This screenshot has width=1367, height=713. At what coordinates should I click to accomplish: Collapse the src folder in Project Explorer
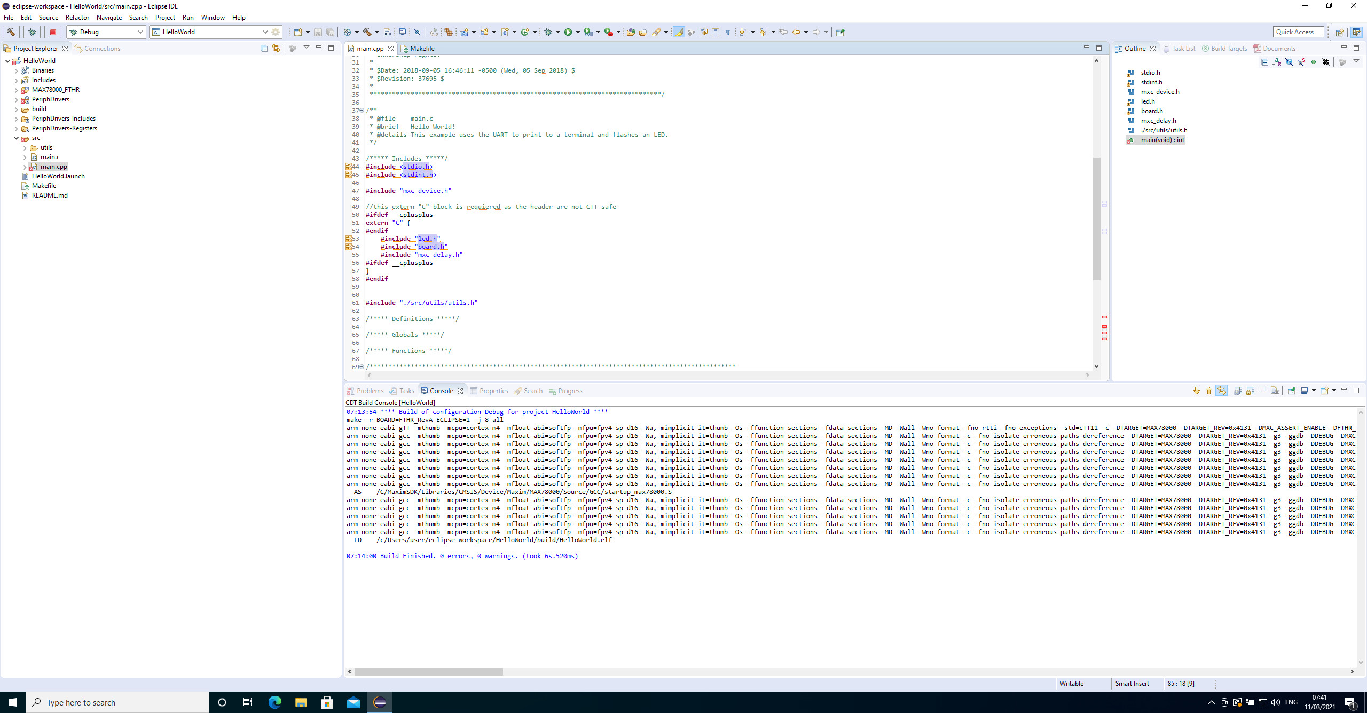[x=16, y=138]
